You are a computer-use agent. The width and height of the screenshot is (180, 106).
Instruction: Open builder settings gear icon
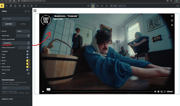point(24,6)
